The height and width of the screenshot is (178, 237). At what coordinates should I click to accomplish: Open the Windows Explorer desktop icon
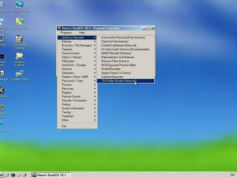coord(20,59)
